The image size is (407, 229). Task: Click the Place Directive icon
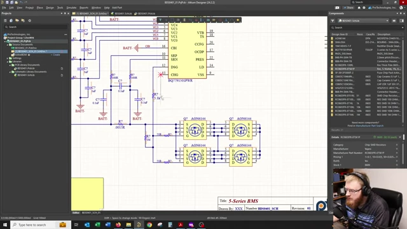click(x=220, y=20)
